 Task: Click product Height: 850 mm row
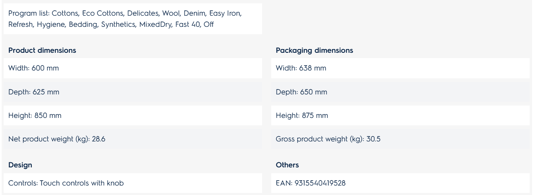tap(131, 116)
